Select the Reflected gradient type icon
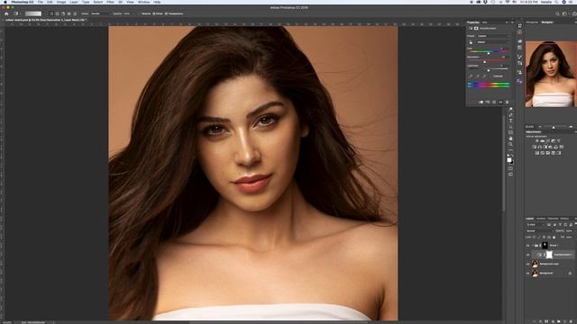 [69, 13]
